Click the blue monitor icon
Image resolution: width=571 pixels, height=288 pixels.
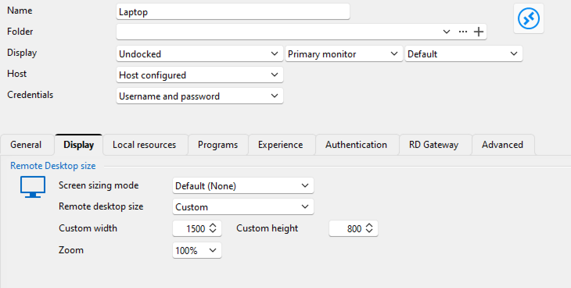(33, 187)
